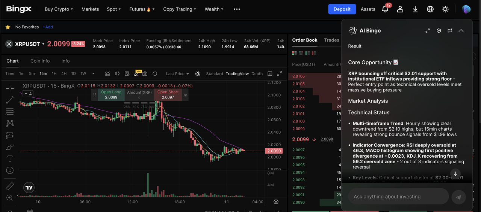The width and height of the screenshot is (481, 212).
Task: Click the Ask anything about investing field
Action: (x=398, y=197)
